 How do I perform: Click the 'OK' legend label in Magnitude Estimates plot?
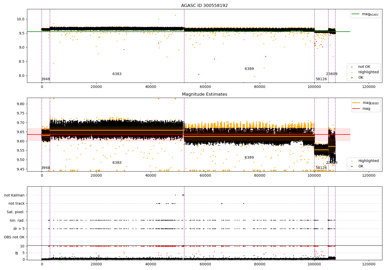(x=361, y=166)
